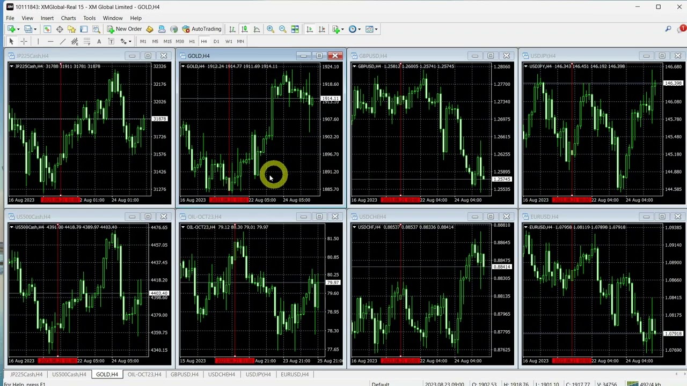Open the Insert menu
The width and height of the screenshot is (687, 386).
(x=47, y=18)
